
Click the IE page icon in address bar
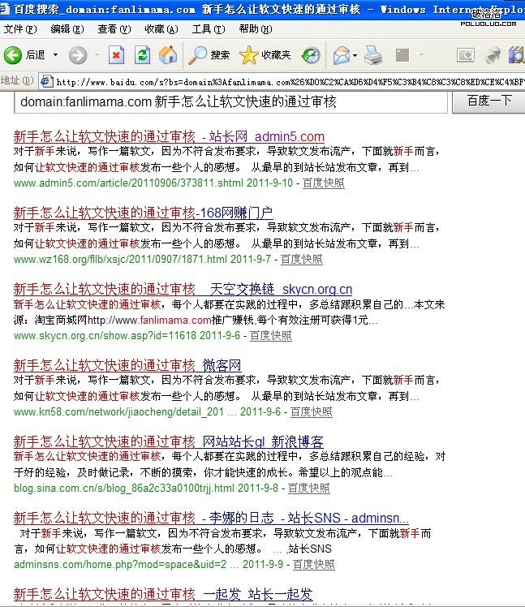[x=47, y=81]
